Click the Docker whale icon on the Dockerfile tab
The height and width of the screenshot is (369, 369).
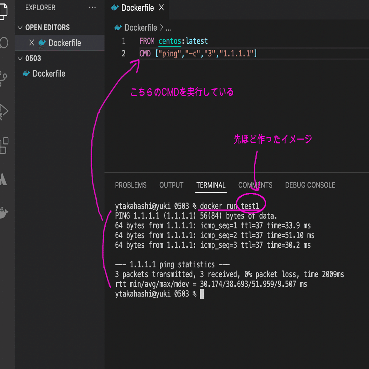[115, 7]
